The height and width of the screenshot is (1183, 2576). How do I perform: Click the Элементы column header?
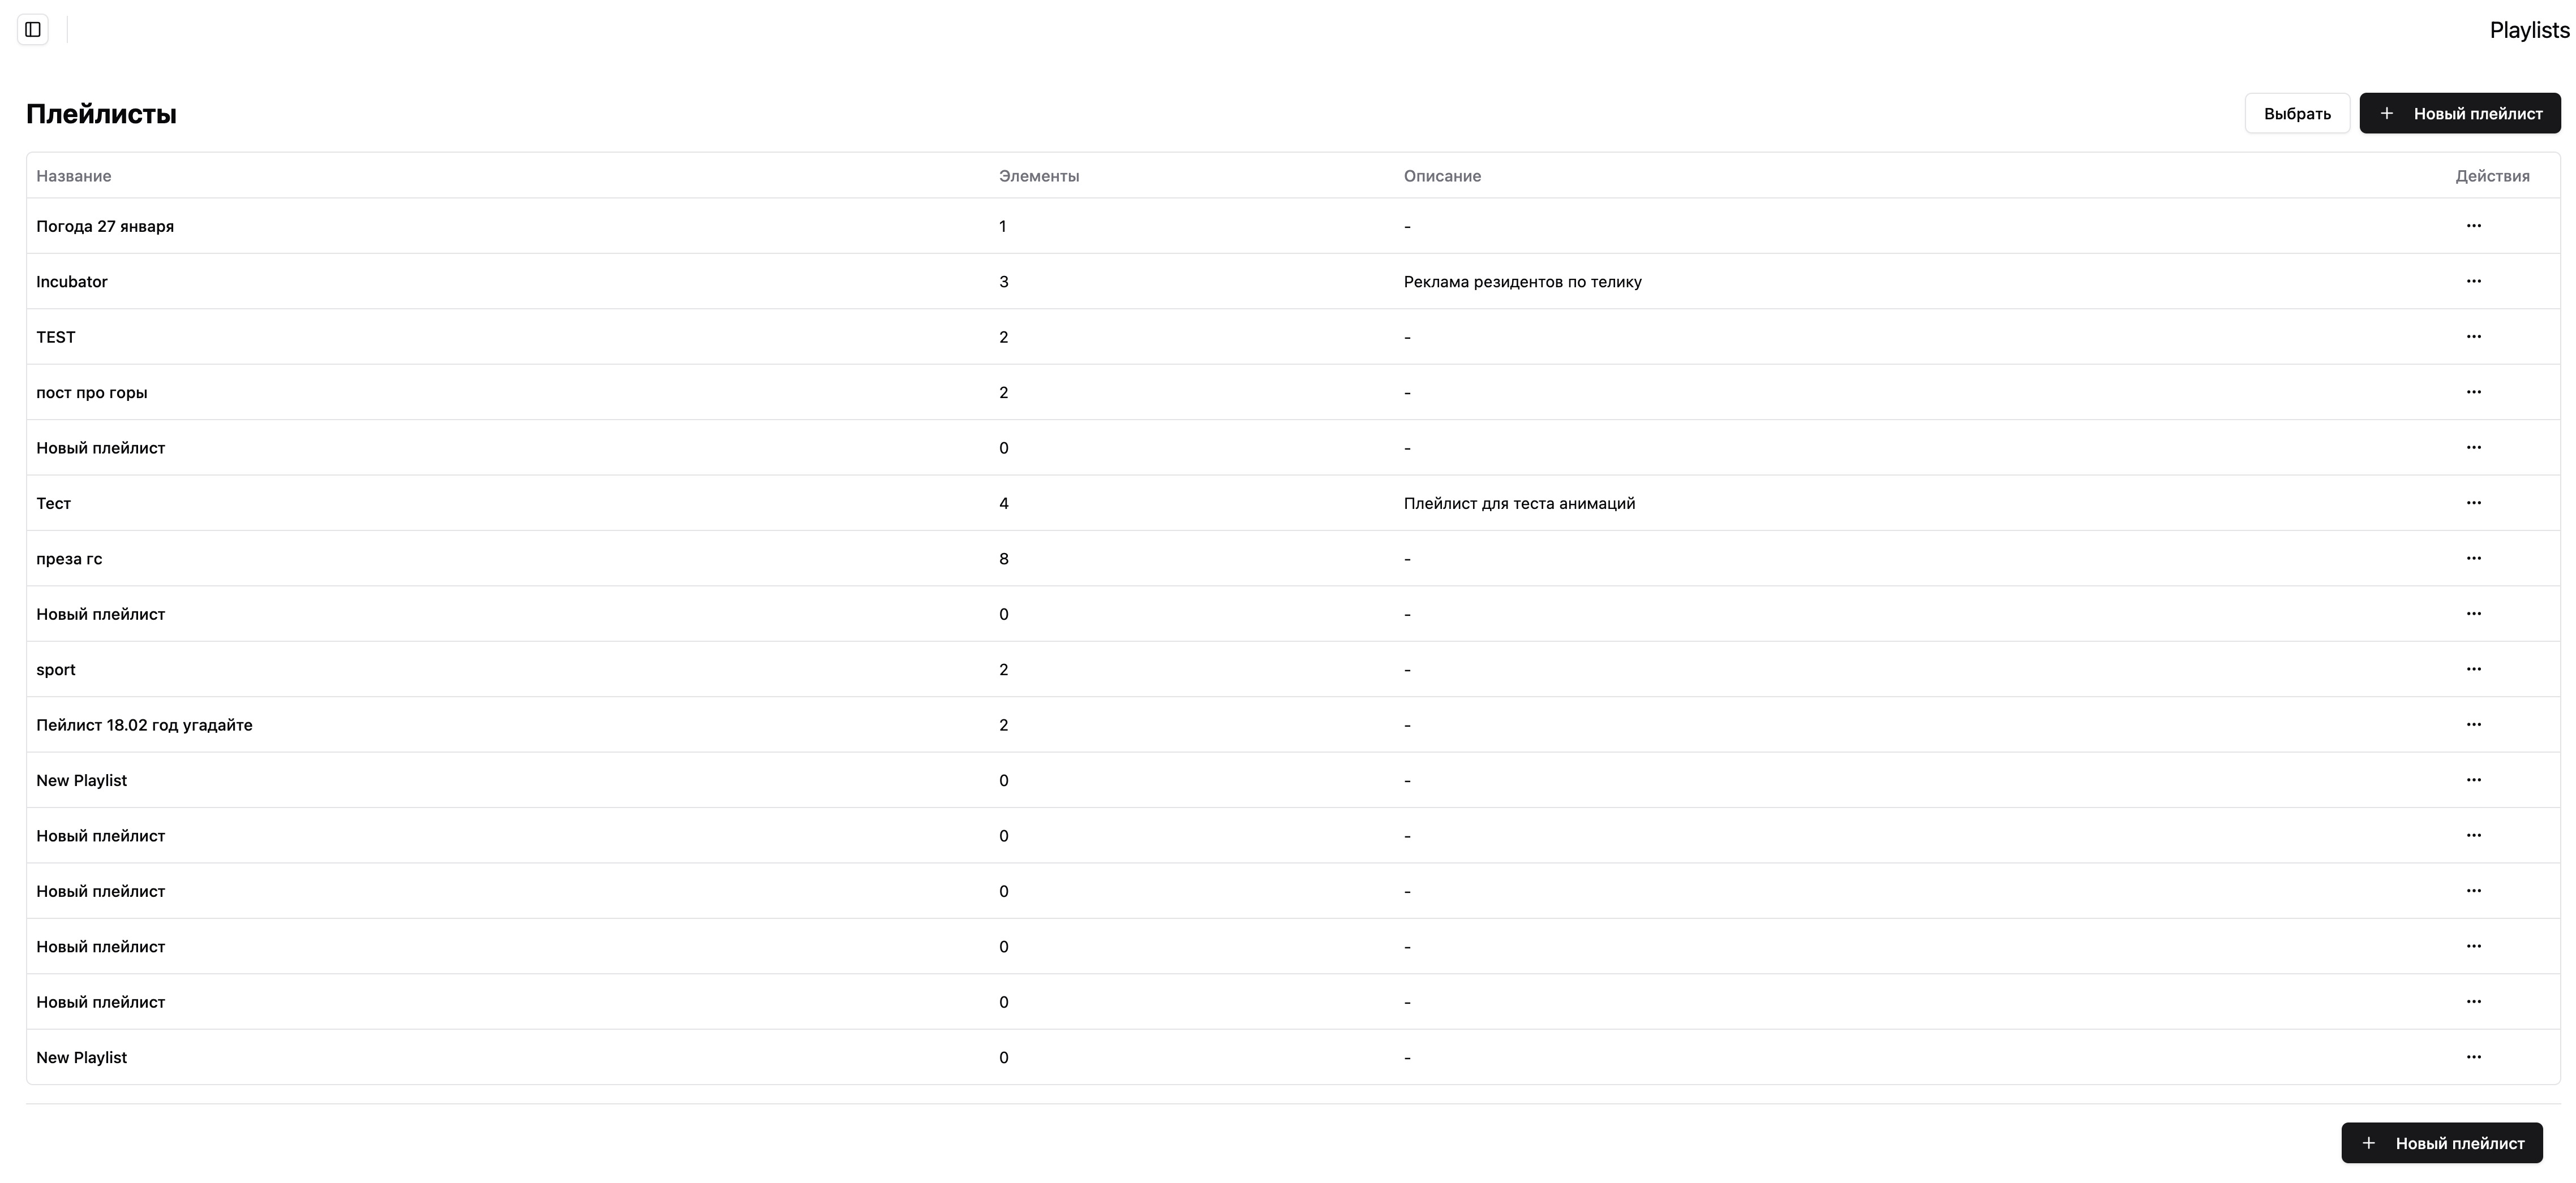1039,176
